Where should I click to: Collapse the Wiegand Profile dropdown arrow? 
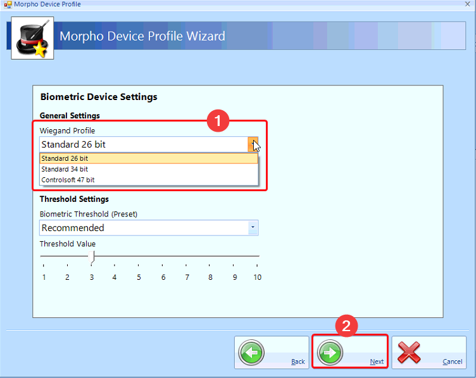[x=253, y=144]
